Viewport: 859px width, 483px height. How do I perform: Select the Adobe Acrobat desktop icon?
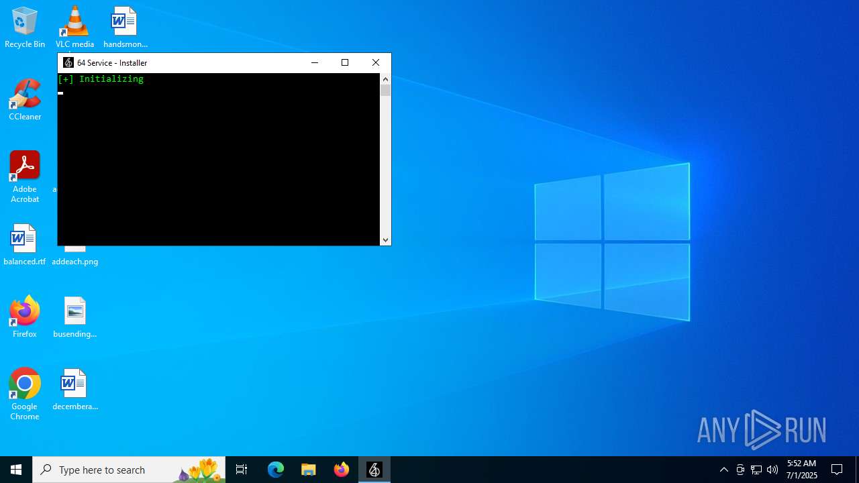(25, 177)
